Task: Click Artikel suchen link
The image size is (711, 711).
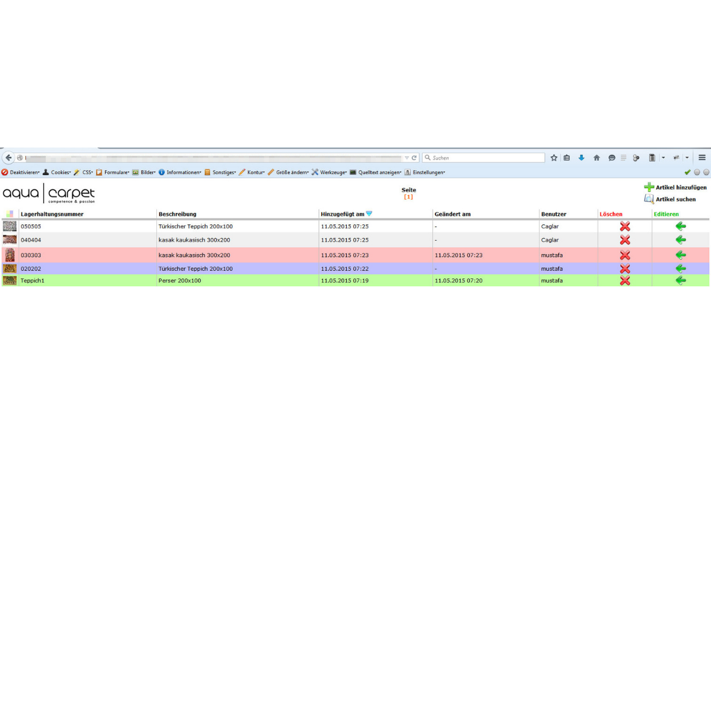Action: (x=675, y=199)
